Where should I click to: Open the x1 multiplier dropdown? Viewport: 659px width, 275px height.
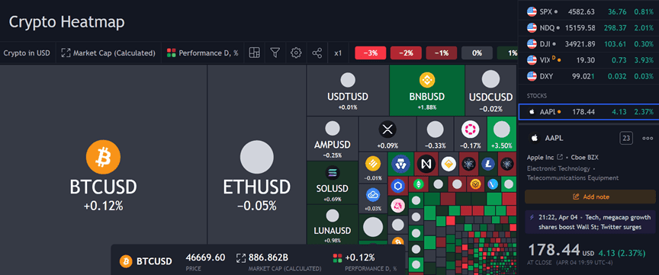point(339,53)
